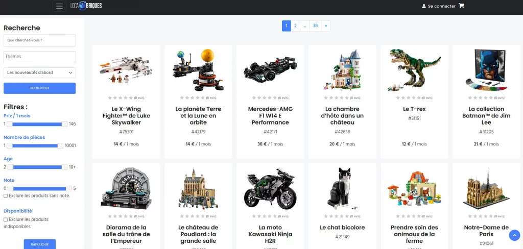Check Exclure les produits sans note
This screenshot has width=523, height=249.
[5, 196]
